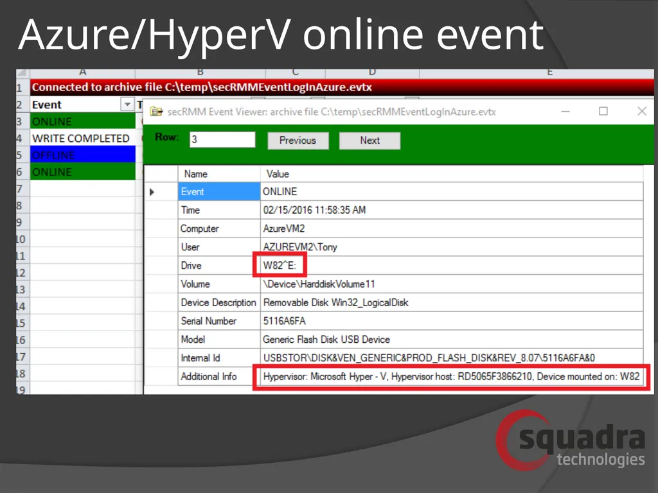Click the Serial Number value 5116A6FA
The width and height of the screenshot is (658, 493).
pyautogui.click(x=452, y=321)
